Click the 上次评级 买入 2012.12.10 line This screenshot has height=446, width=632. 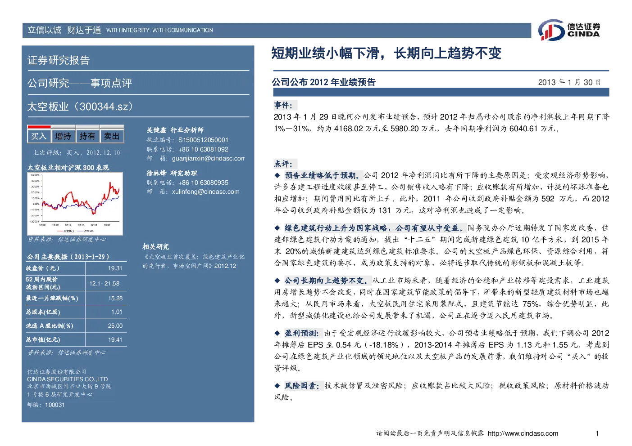(76, 153)
